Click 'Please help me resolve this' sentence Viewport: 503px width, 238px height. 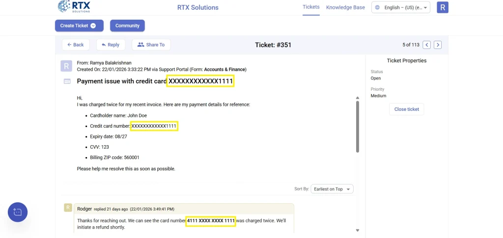pos(126,168)
